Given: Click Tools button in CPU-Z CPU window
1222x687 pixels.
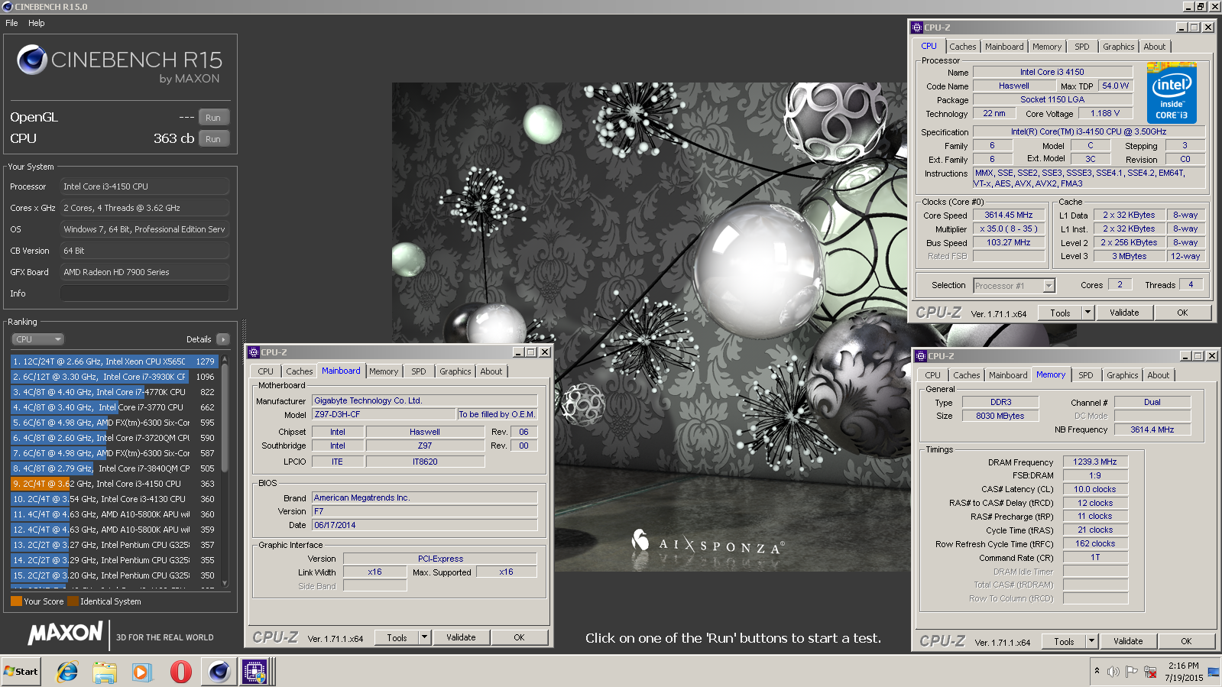Looking at the screenshot, I should [1060, 313].
